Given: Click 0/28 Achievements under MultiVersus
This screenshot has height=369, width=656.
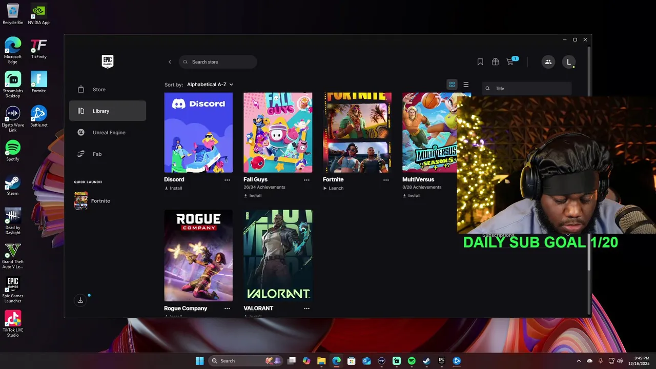Looking at the screenshot, I should (x=422, y=188).
